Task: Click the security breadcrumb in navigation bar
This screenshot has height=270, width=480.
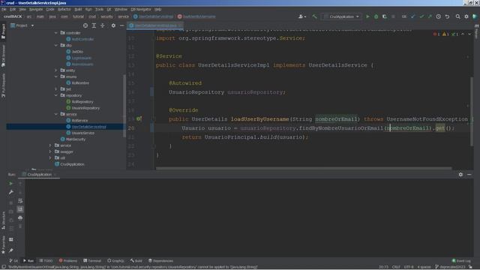Action: [x=106, y=16]
